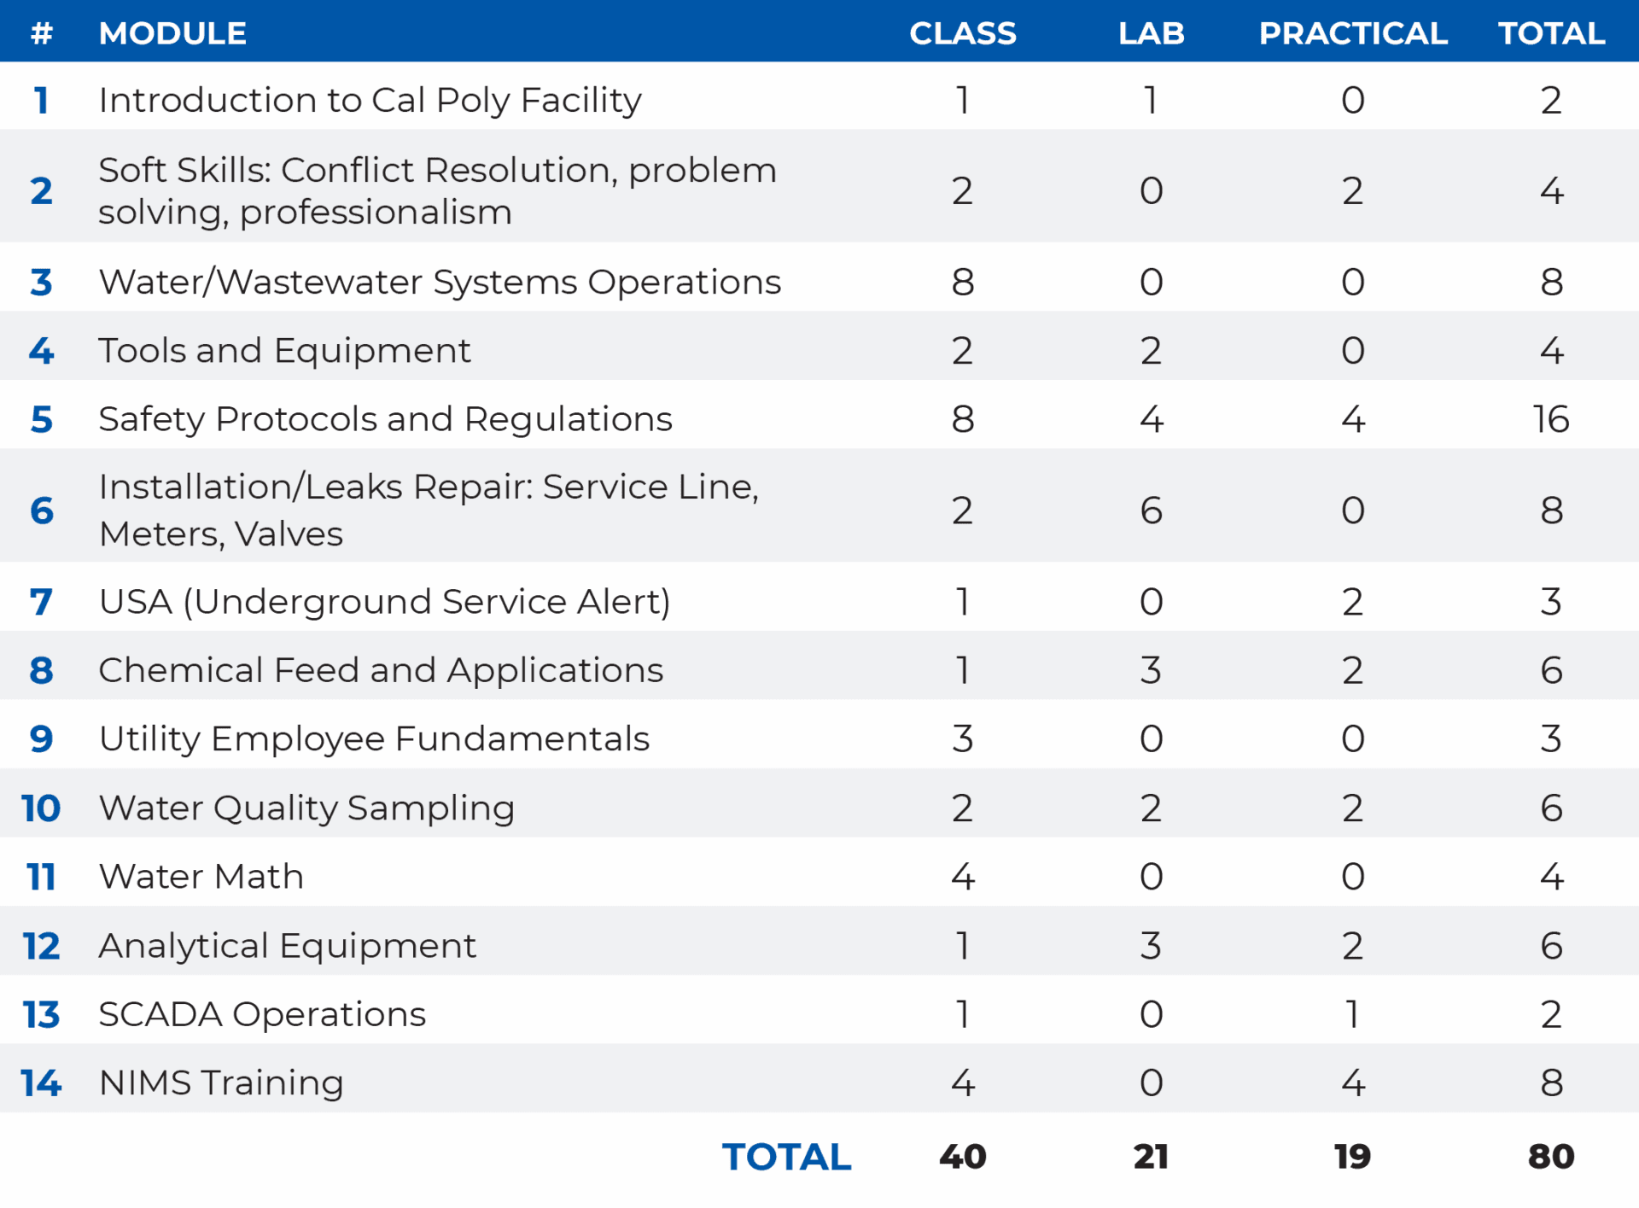
Task: Click NIMS Training module name
Action: point(220,1082)
